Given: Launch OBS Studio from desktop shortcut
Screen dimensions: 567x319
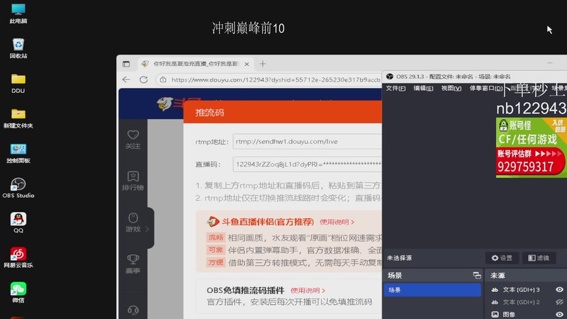Looking at the screenshot, I should (18, 188).
